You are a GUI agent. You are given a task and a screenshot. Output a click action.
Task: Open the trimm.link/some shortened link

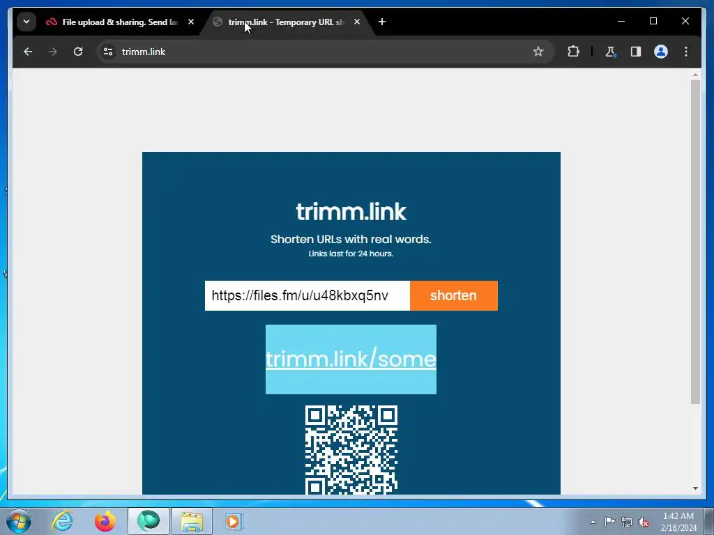(x=351, y=359)
